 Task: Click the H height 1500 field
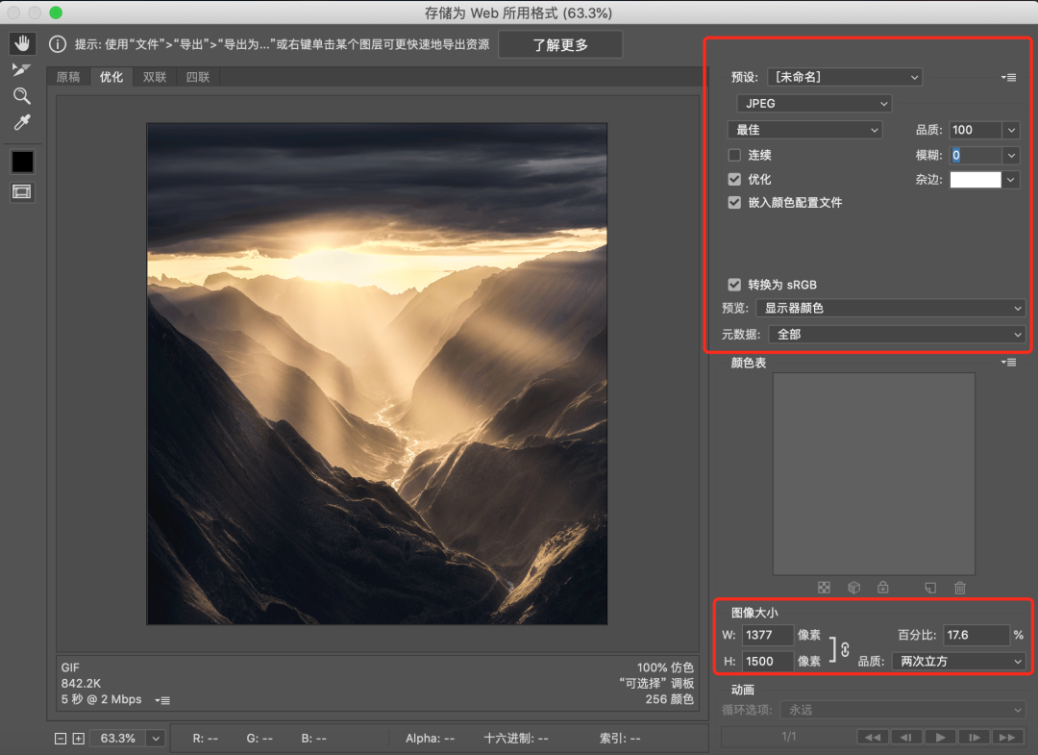[x=767, y=662]
